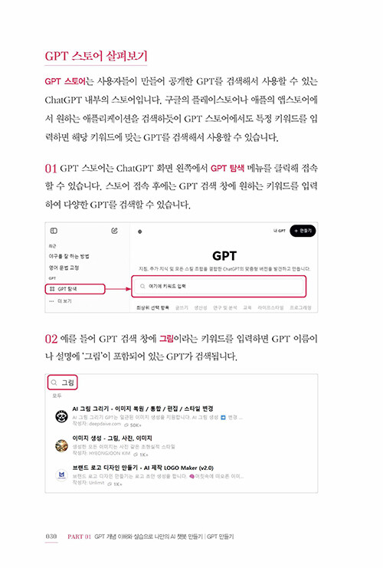Expand the 더 보기 sidebar item
The image size is (383, 568).
coord(61,301)
